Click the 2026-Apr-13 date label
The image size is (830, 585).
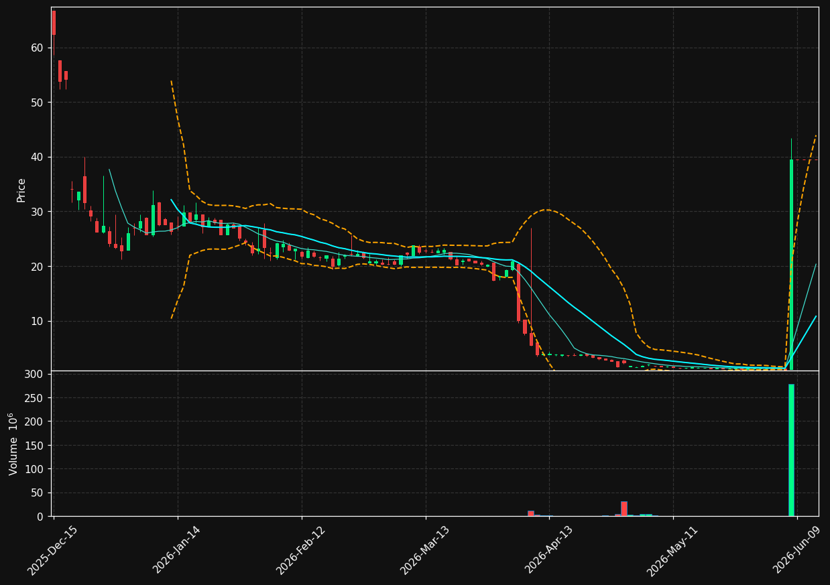pos(548,550)
